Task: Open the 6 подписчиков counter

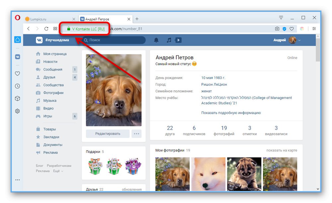Action: (x=194, y=131)
